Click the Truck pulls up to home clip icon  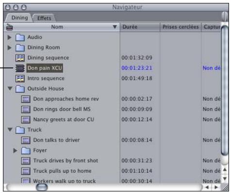pos(26,171)
